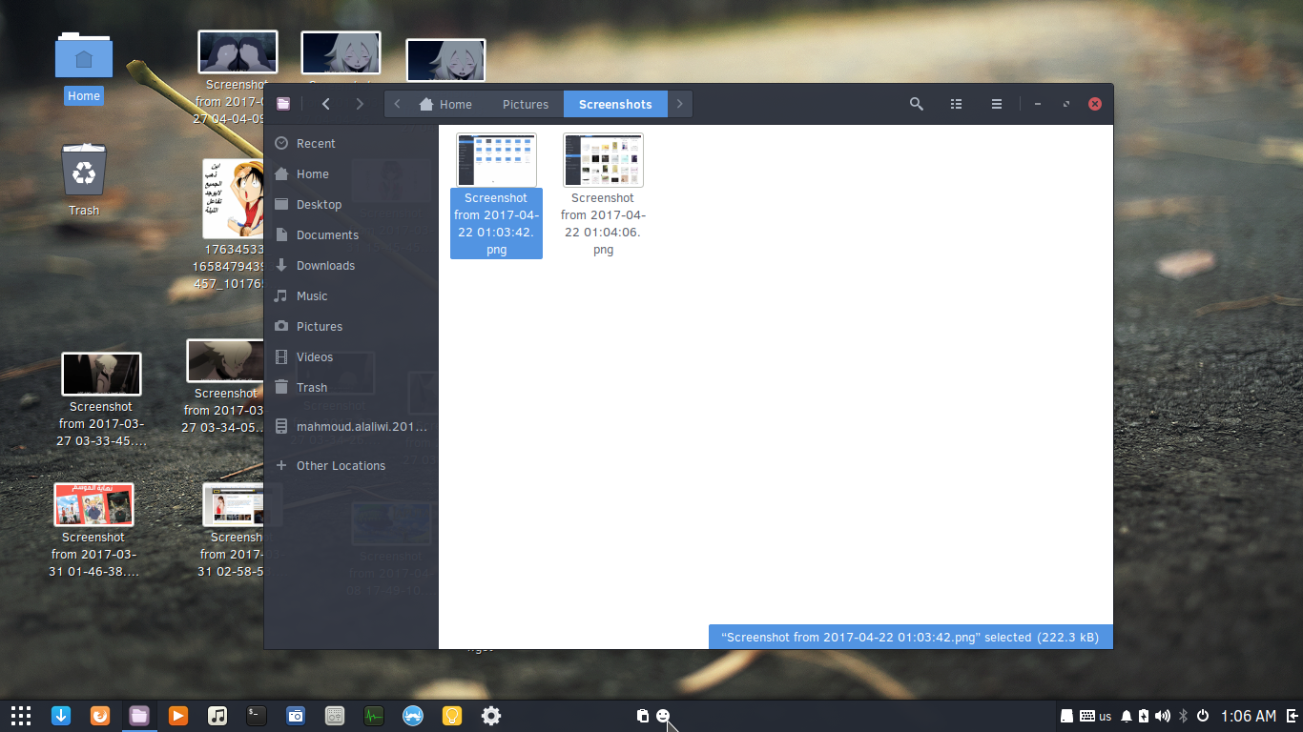Viewport: 1303px width, 732px height.
Task: Open Desktop in sidebar
Action: pyautogui.click(x=351, y=204)
